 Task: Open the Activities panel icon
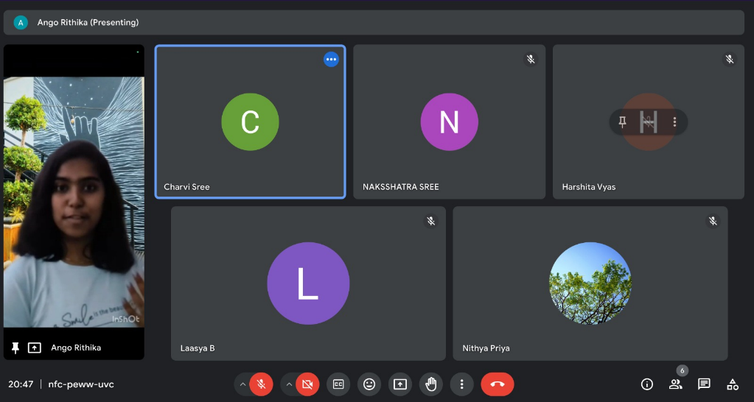click(733, 384)
